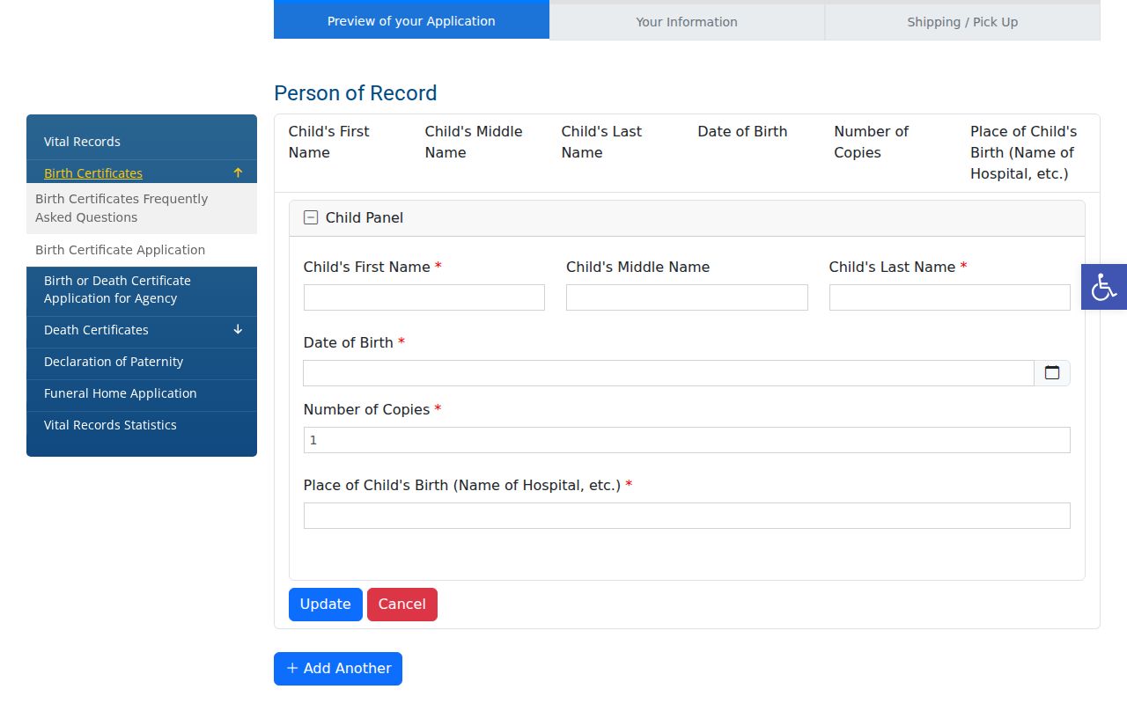Open Vital Records Statistics page

click(x=110, y=425)
